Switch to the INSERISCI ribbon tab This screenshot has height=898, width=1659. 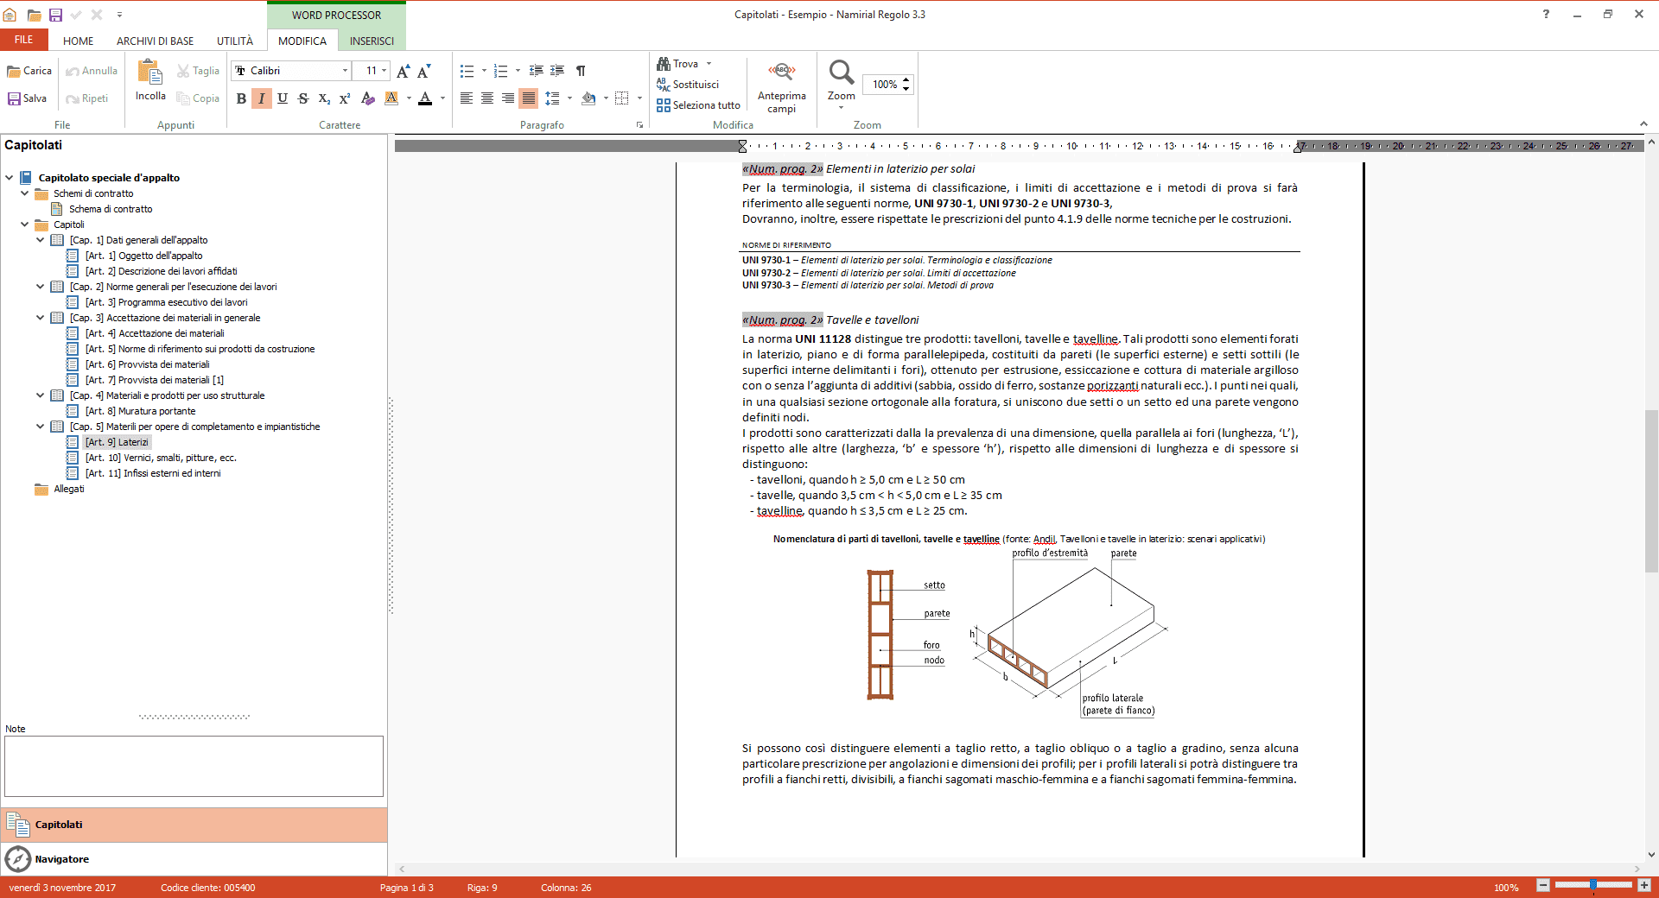pyautogui.click(x=372, y=41)
